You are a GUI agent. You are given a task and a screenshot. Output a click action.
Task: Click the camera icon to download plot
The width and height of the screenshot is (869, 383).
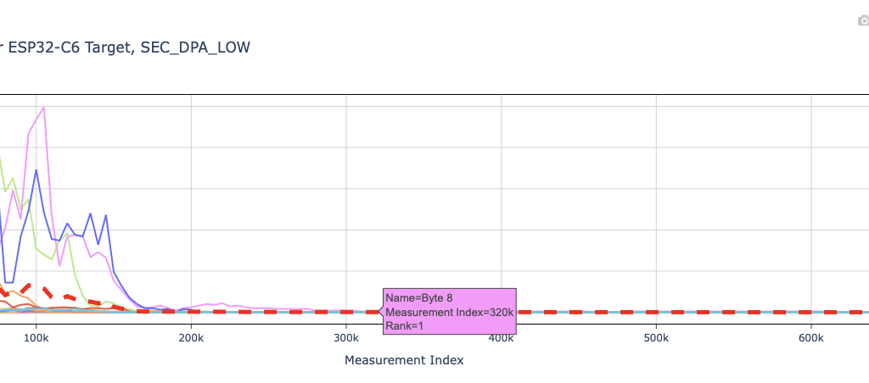pyautogui.click(x=863, y=21)
